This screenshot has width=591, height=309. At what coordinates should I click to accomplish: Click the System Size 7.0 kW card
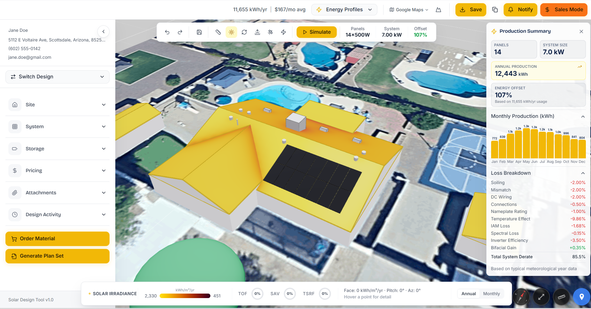[563, 49]
